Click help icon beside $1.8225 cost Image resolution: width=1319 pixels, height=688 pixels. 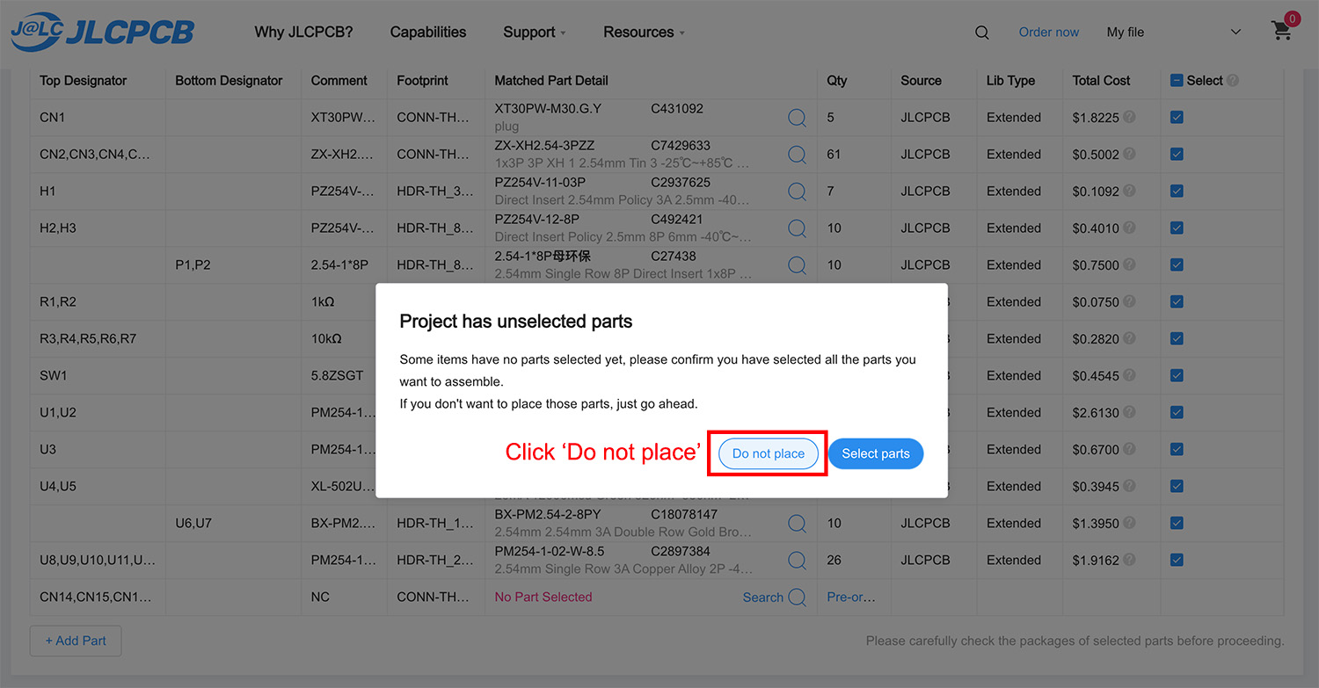pyautogui.click(x=1129, y=117)
